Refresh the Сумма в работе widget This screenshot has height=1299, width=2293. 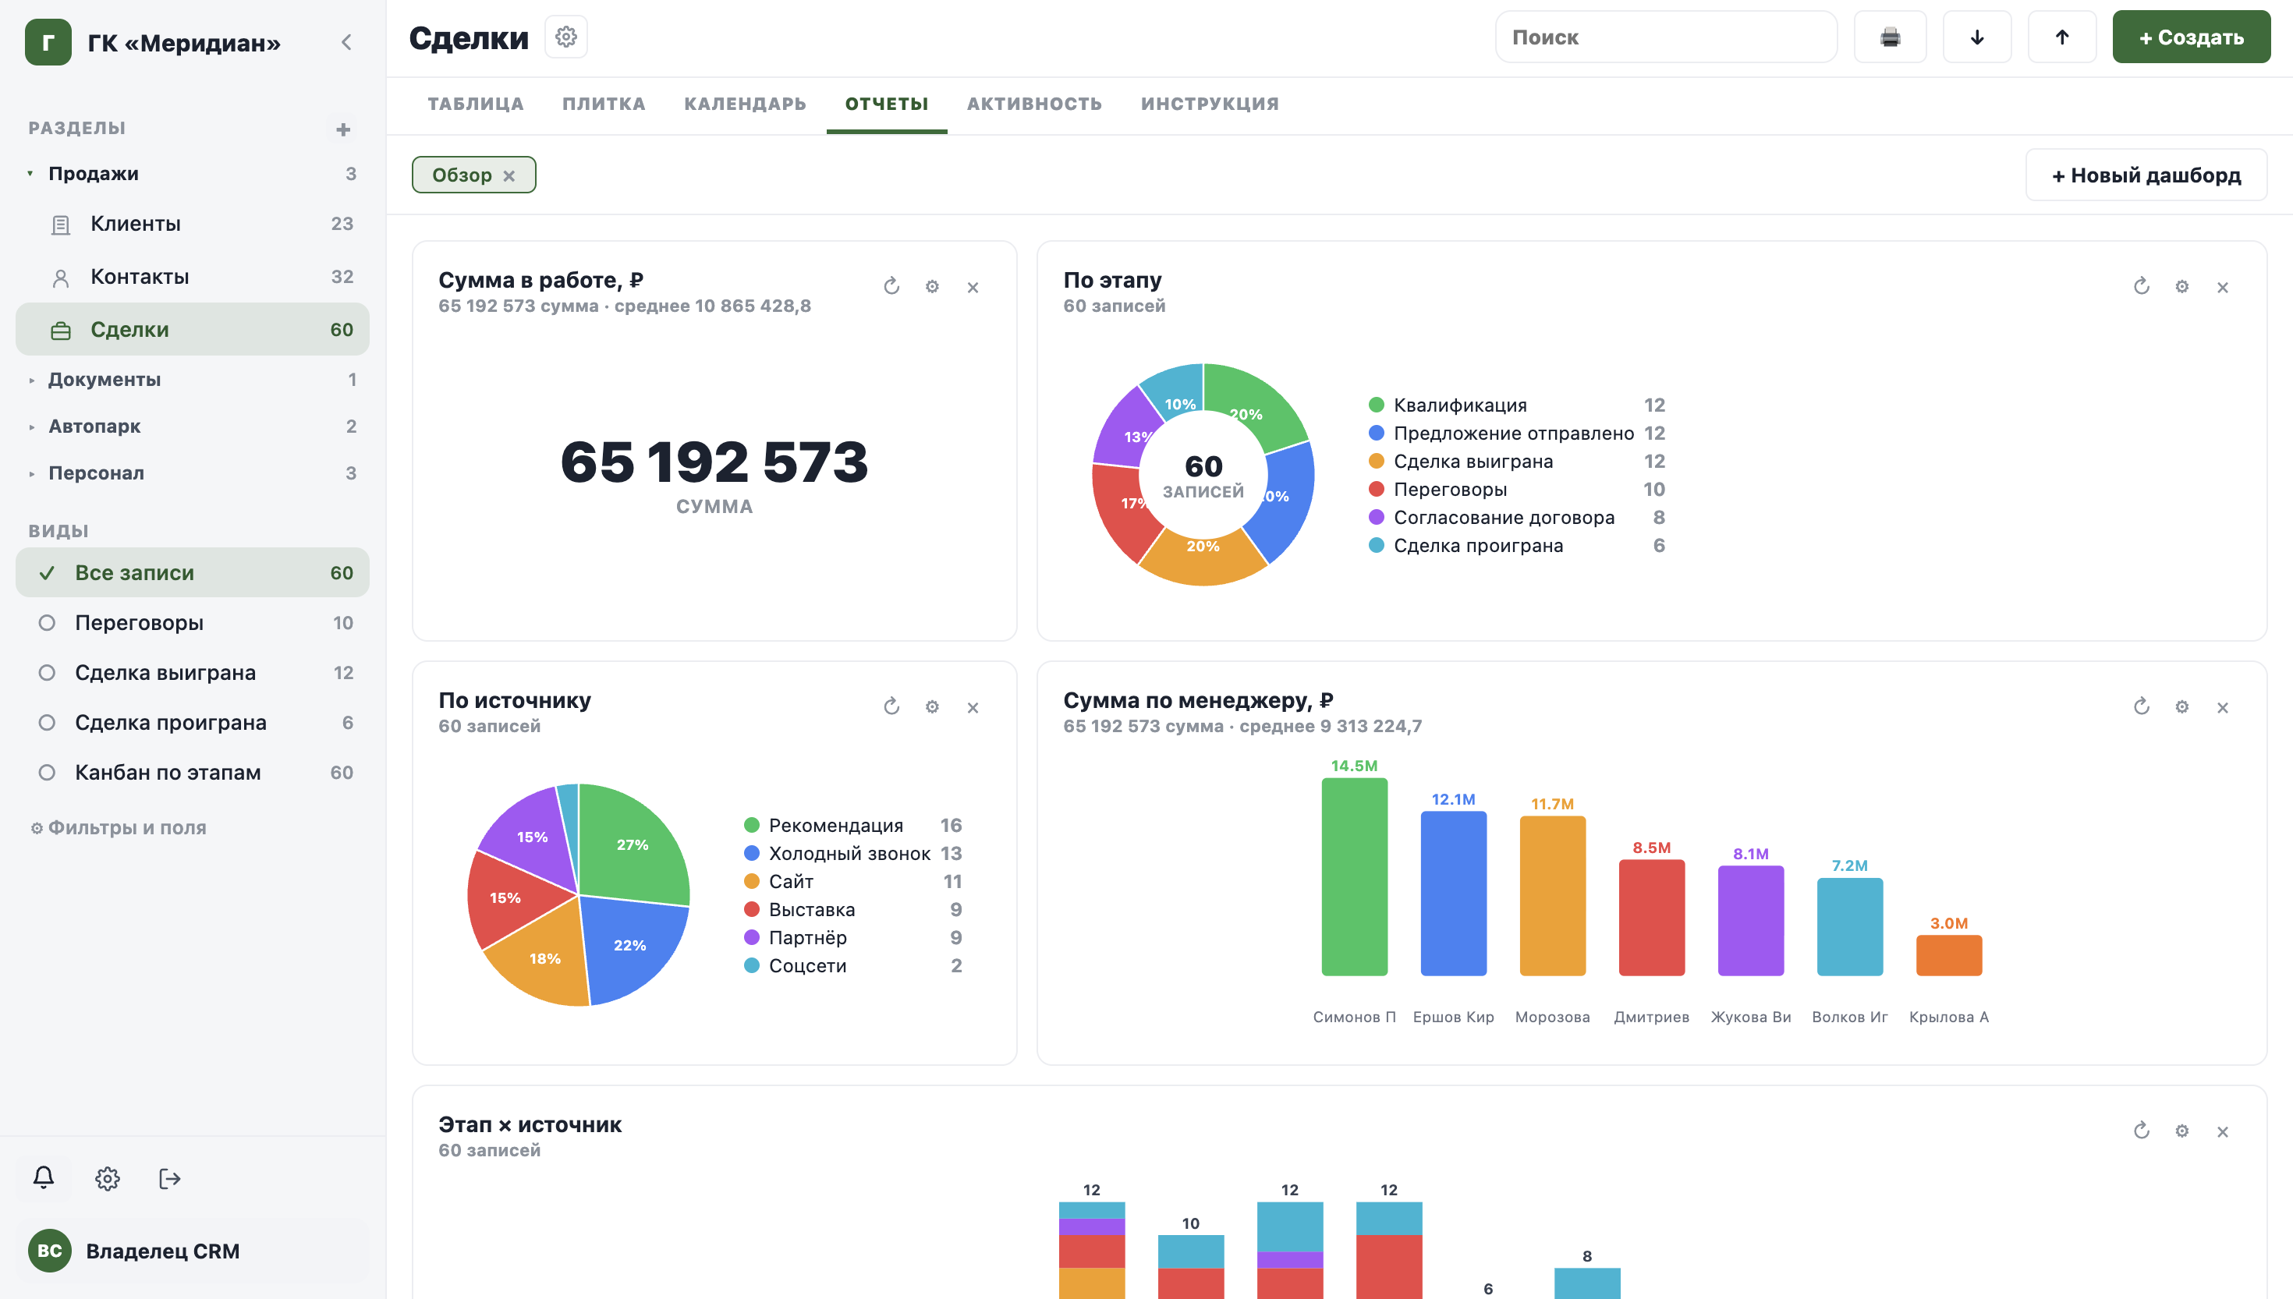pyautogui.click(x=891, y=286)
